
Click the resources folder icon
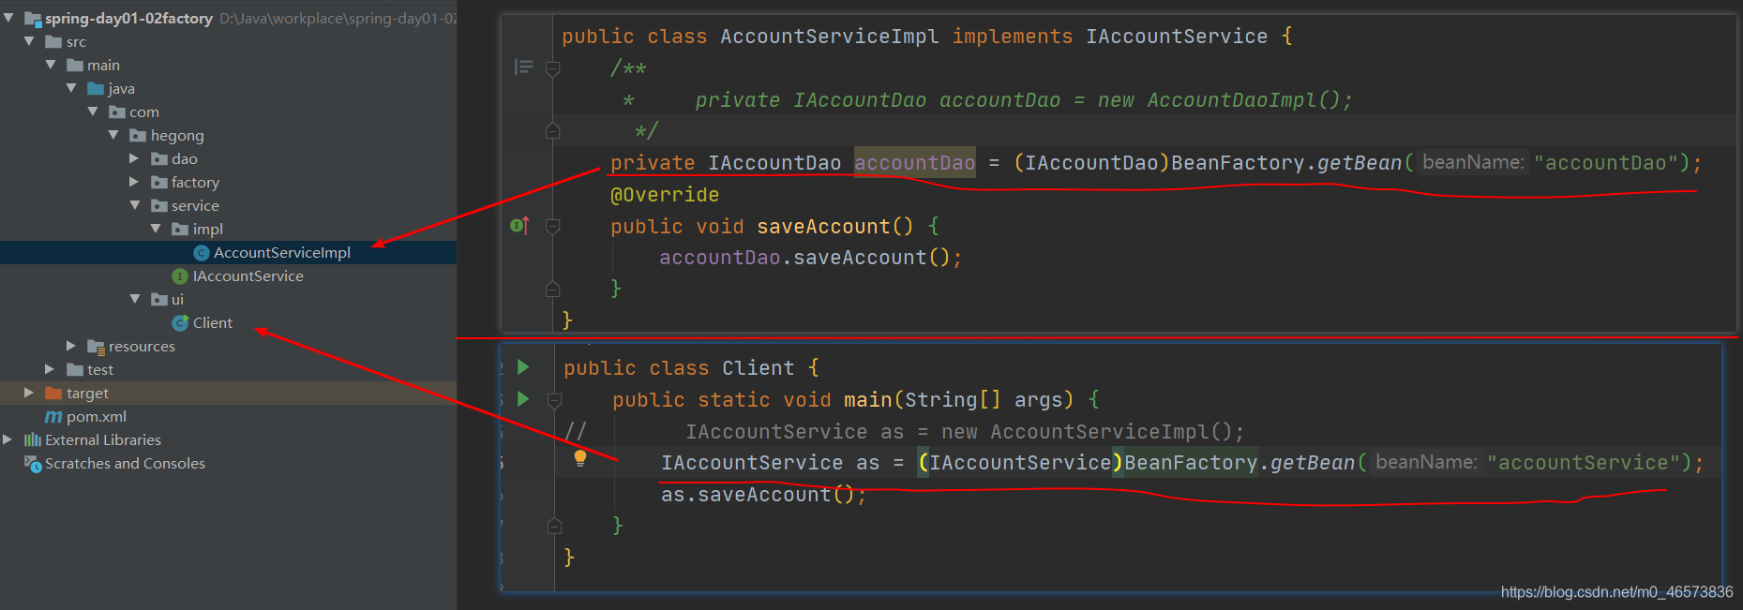point(96,347)
